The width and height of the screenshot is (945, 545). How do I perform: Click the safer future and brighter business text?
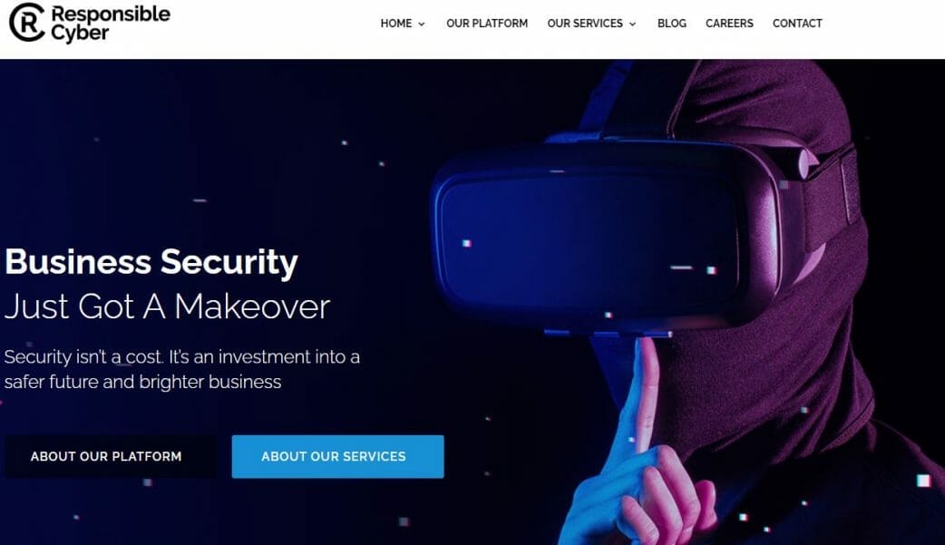tap(142, 382)
